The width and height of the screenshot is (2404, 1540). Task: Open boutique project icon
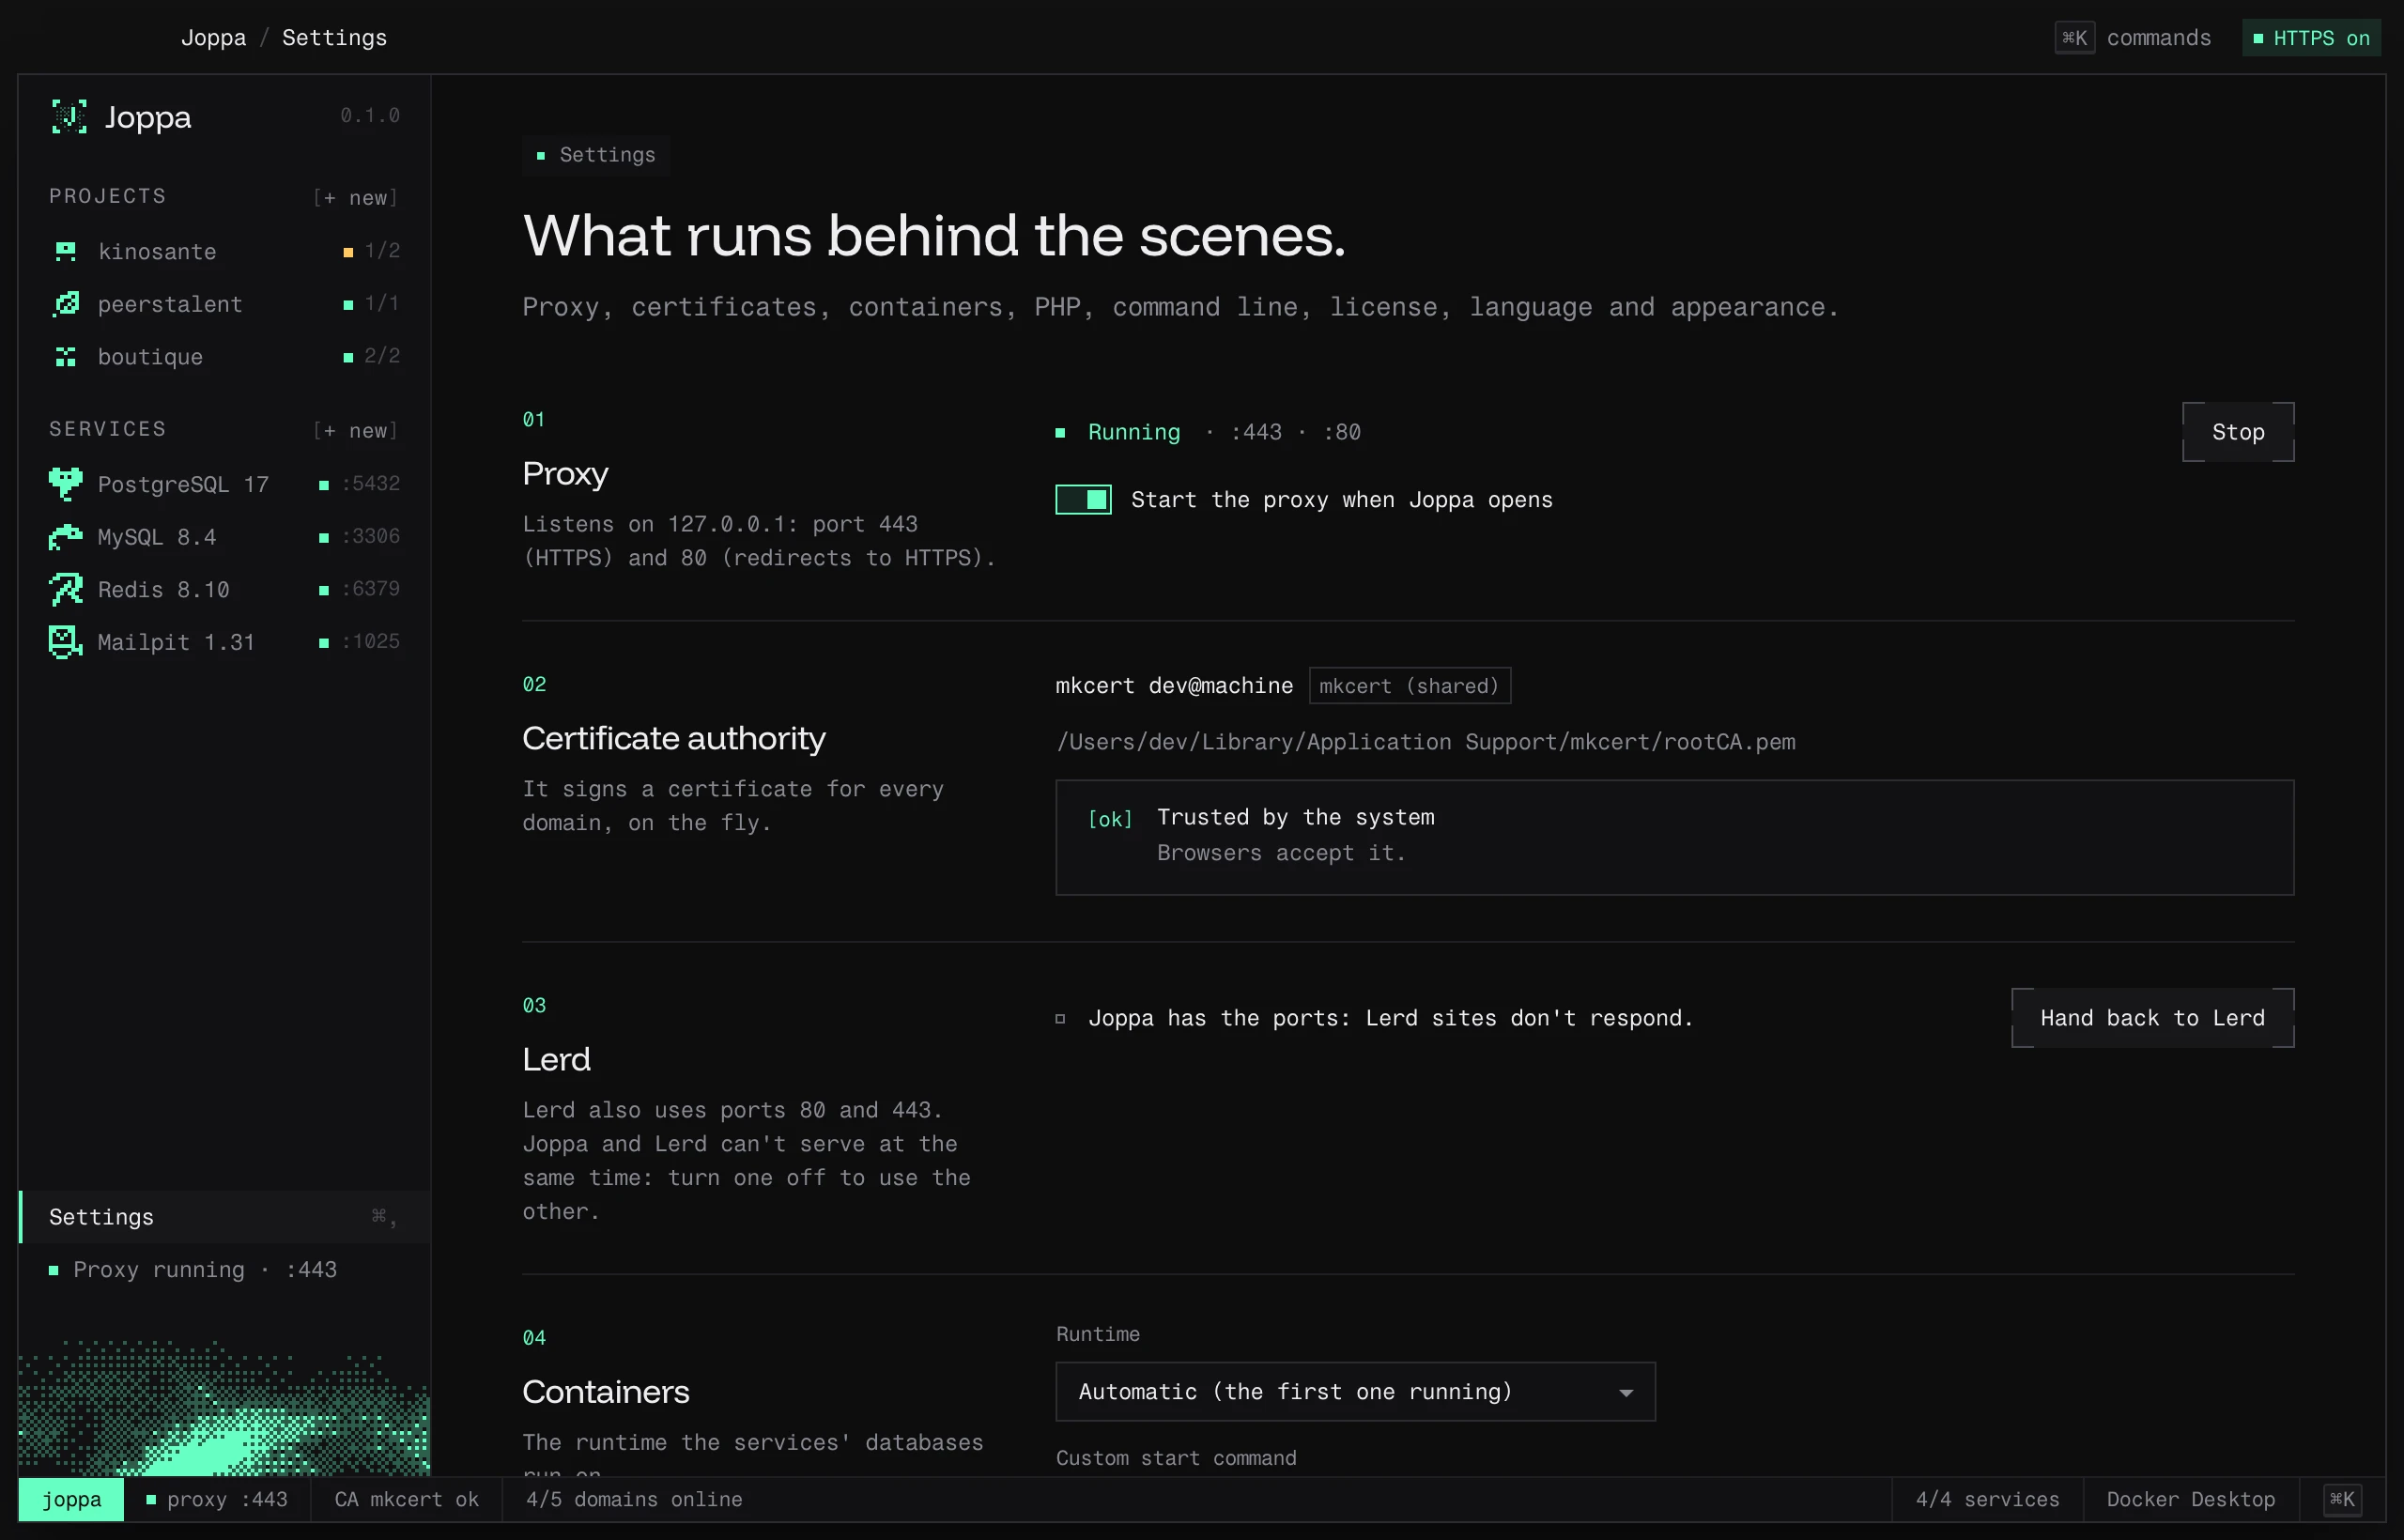click(x=66, y=357)
